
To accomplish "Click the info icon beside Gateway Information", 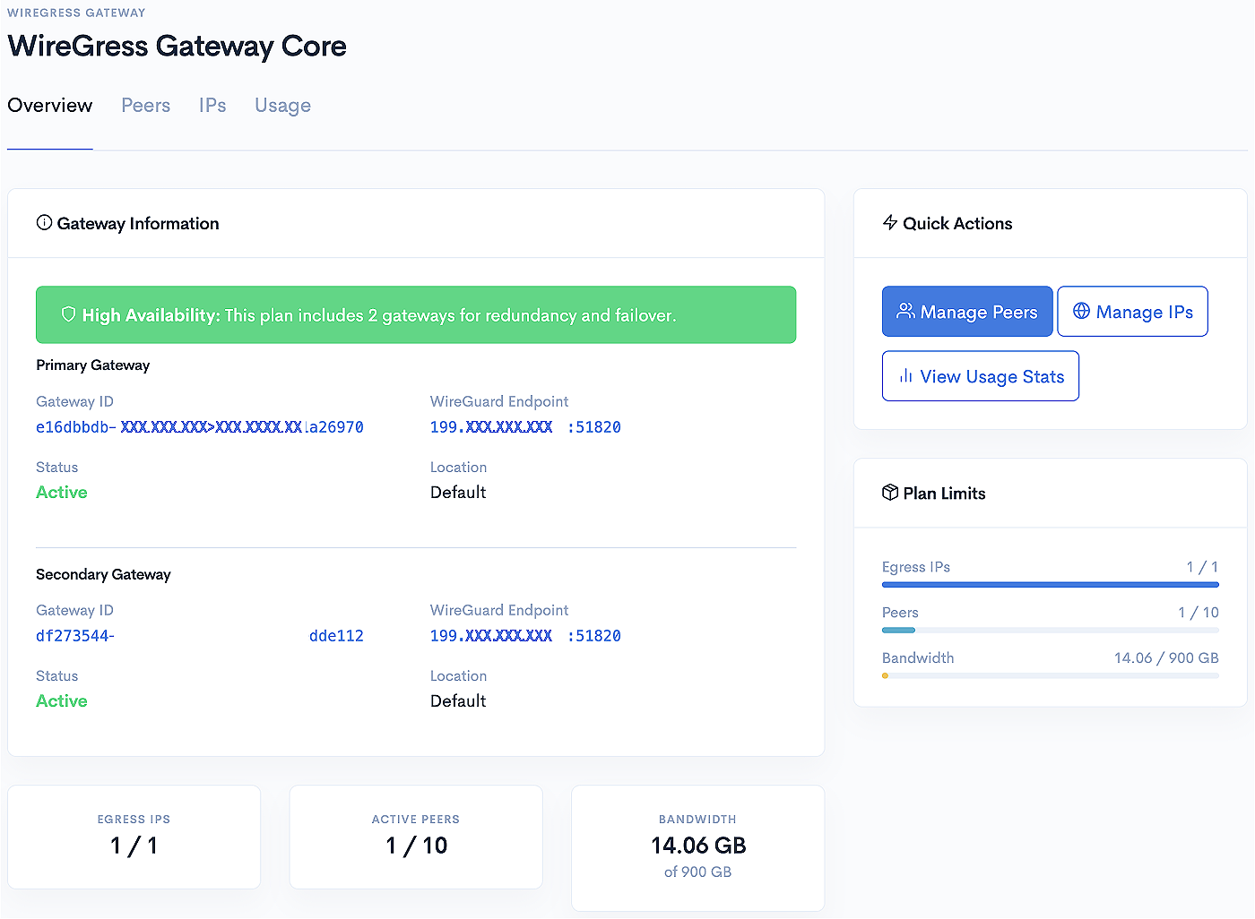I will pos(44,223).
